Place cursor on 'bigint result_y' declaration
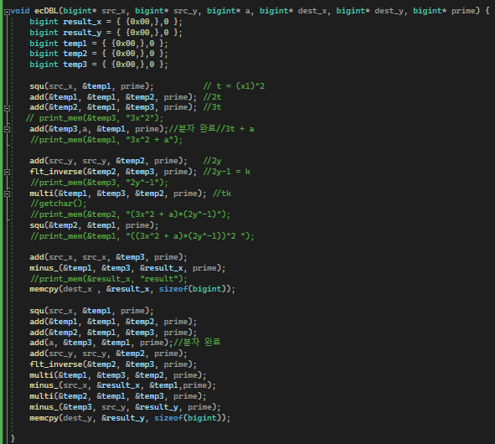Viewport: 495px width, 444px height. [106, 33]
